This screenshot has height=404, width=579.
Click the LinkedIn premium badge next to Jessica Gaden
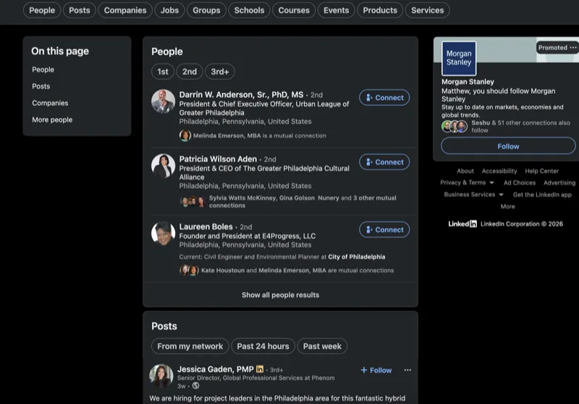click(260, 369)
